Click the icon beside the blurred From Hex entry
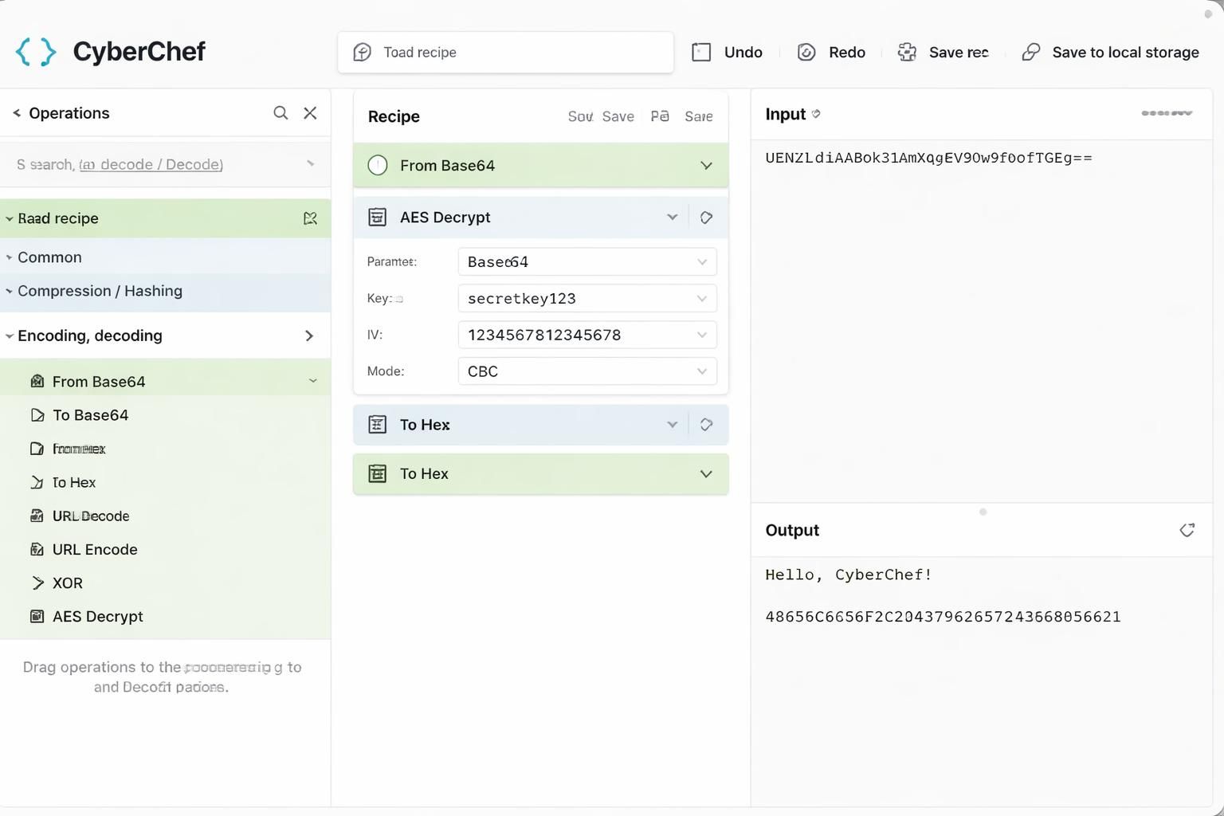 (37, 449)
